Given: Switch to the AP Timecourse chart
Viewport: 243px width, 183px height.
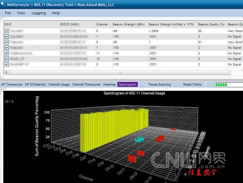Looking at the screenshot, I should click(12, 84).
